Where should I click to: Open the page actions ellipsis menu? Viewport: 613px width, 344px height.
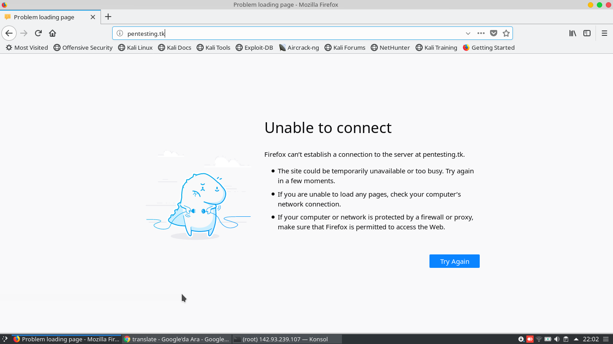click(481, 33)
